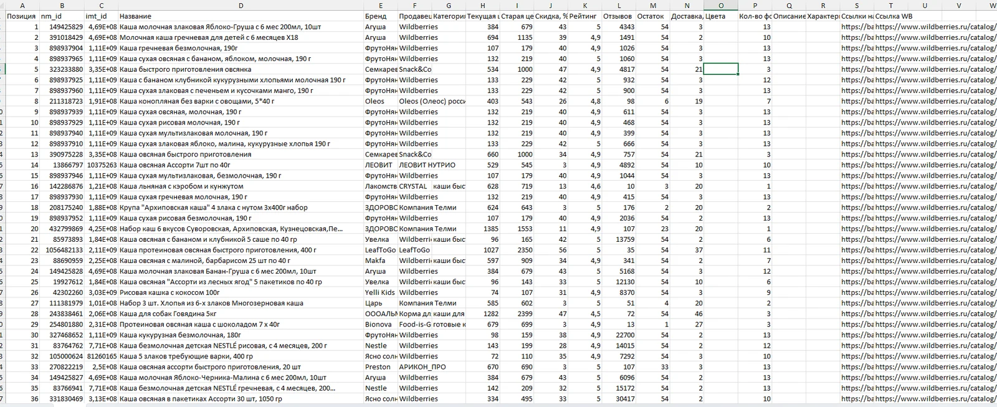Select nm_id cell 1056482133
The width and height of the screenshot is (997, 407).
click(x=62, y=250)
